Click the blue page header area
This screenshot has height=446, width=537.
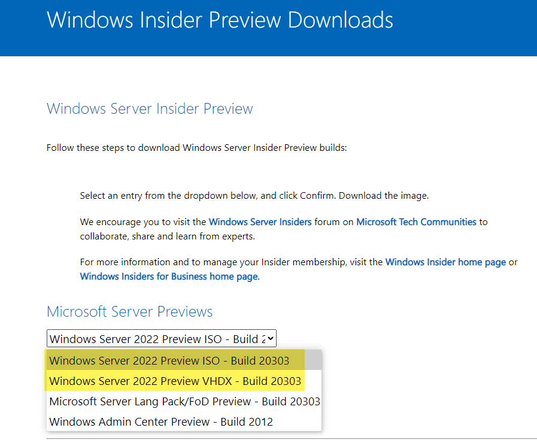[x=268, y=28]
